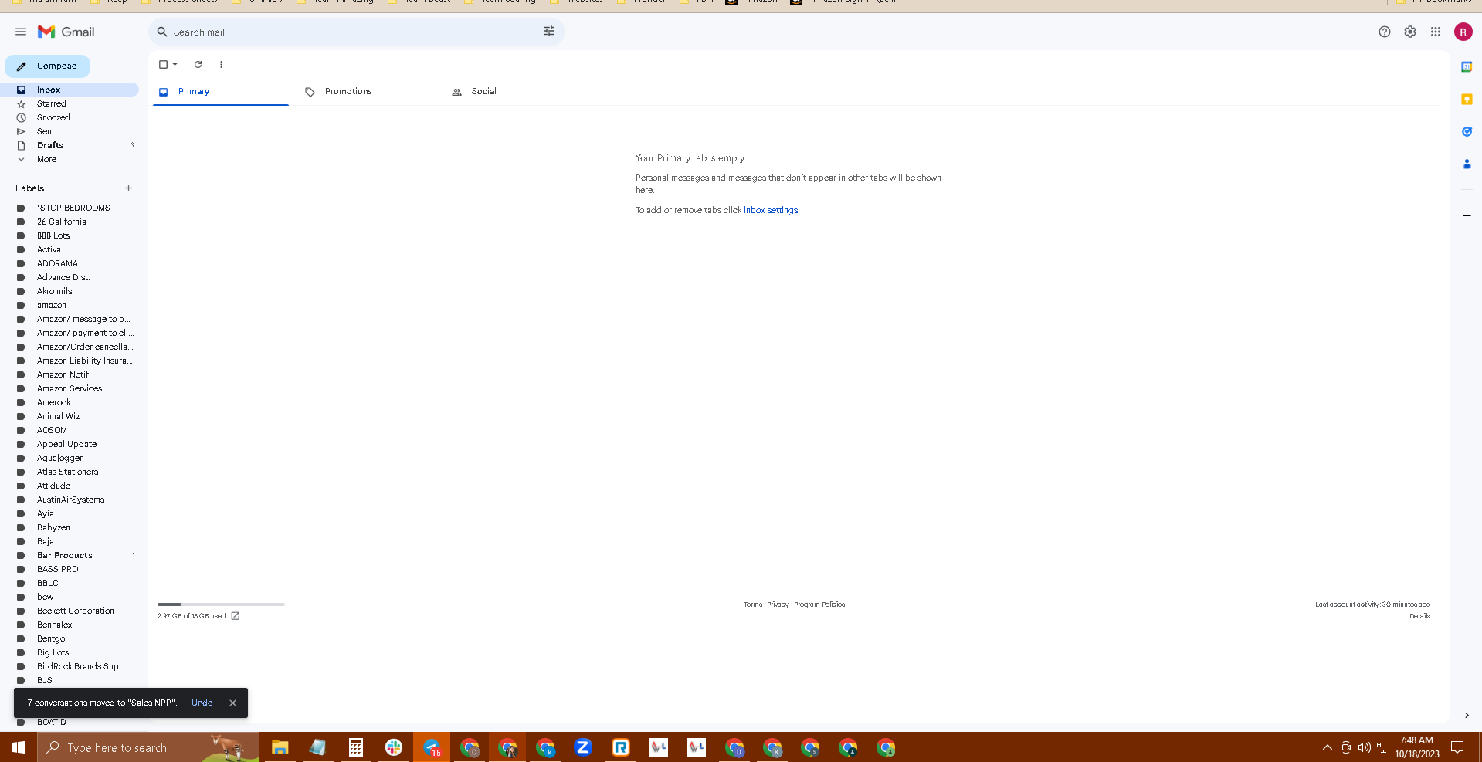
Task: Refresh the inbox
Action: click(198, 65)
